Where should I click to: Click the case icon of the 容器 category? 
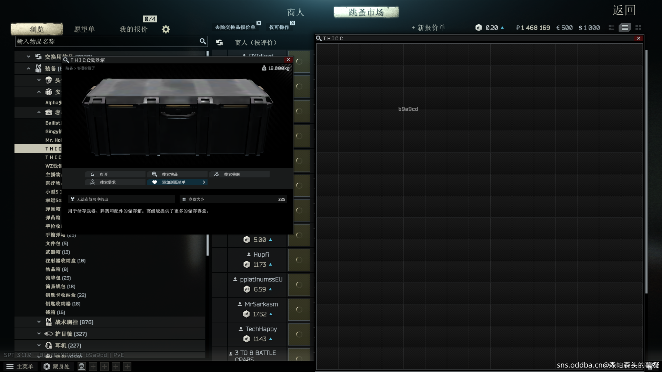(x=49, y=112)
